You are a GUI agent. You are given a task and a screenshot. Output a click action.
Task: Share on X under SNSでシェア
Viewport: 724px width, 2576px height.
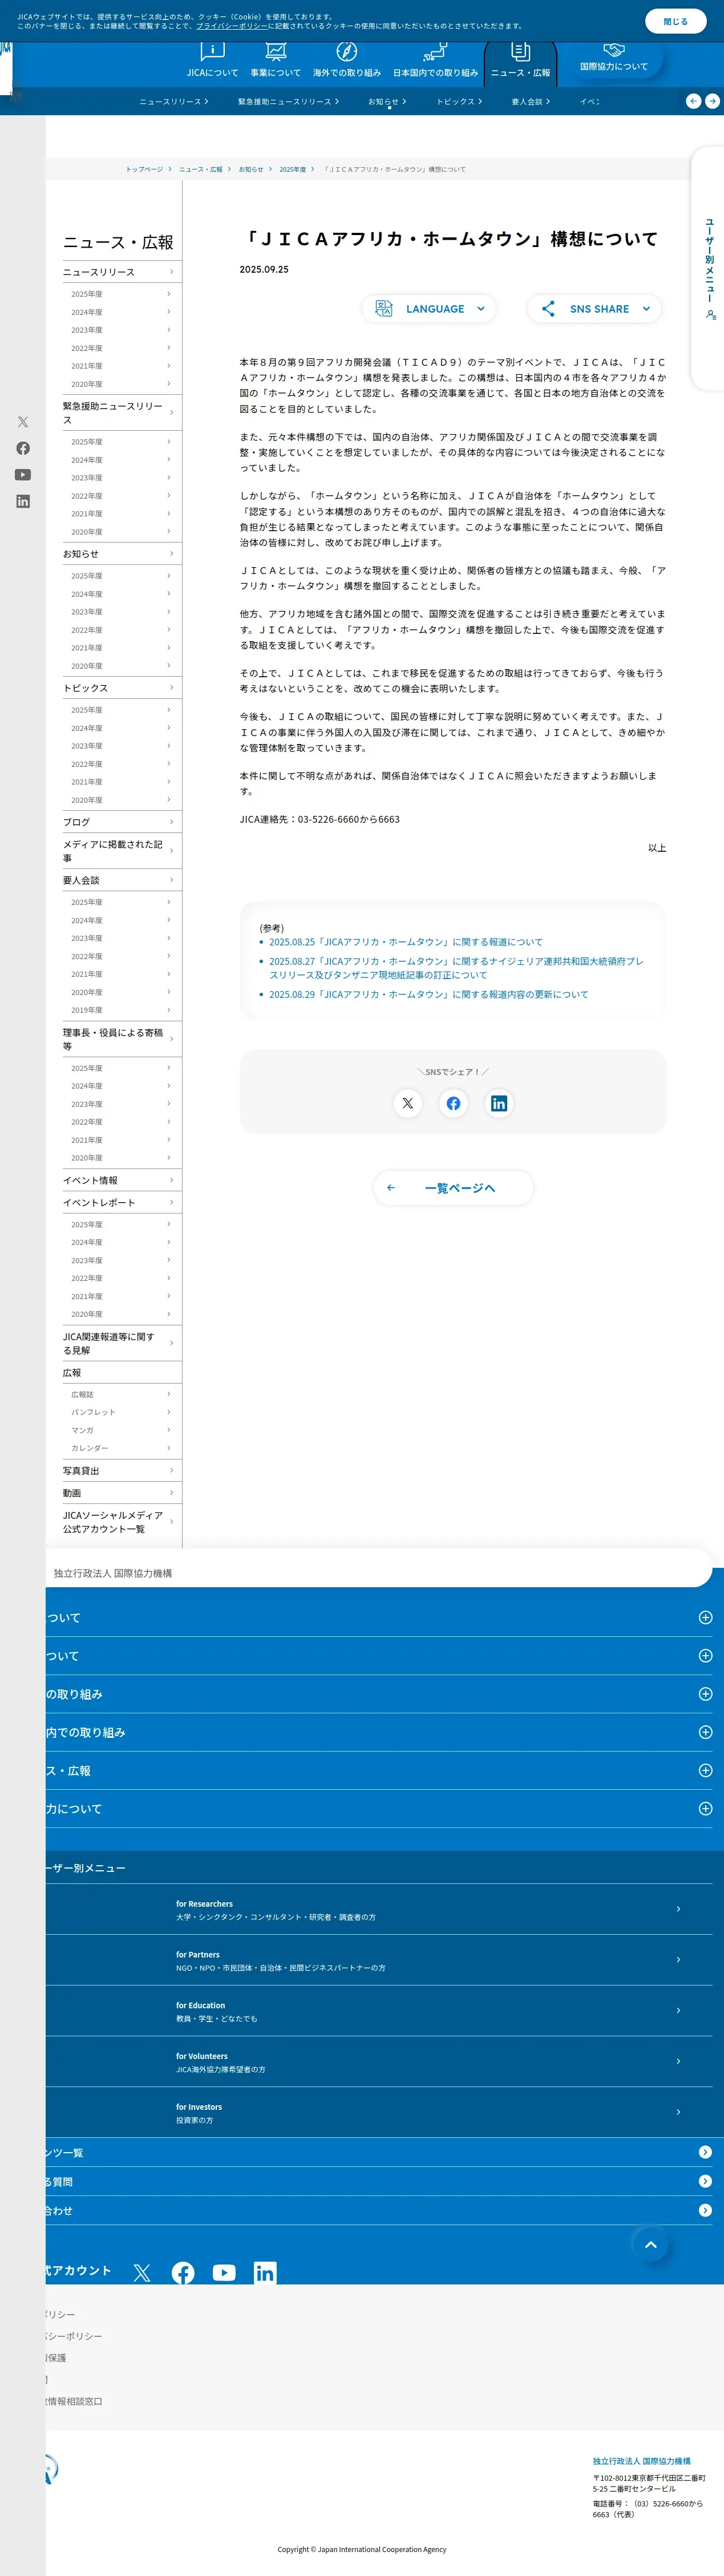click(407, 1103)
